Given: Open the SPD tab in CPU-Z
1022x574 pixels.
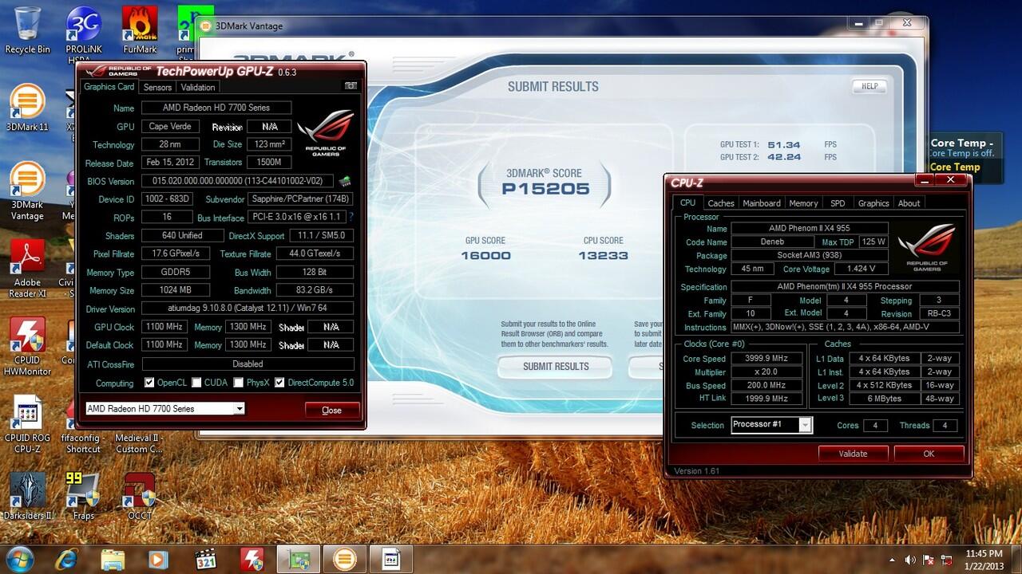Looking at the screenshot, I should tap(838, 203).
